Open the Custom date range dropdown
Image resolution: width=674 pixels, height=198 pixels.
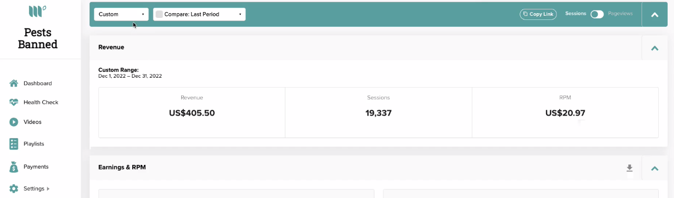pyautogui.click(x=121, y=14)
